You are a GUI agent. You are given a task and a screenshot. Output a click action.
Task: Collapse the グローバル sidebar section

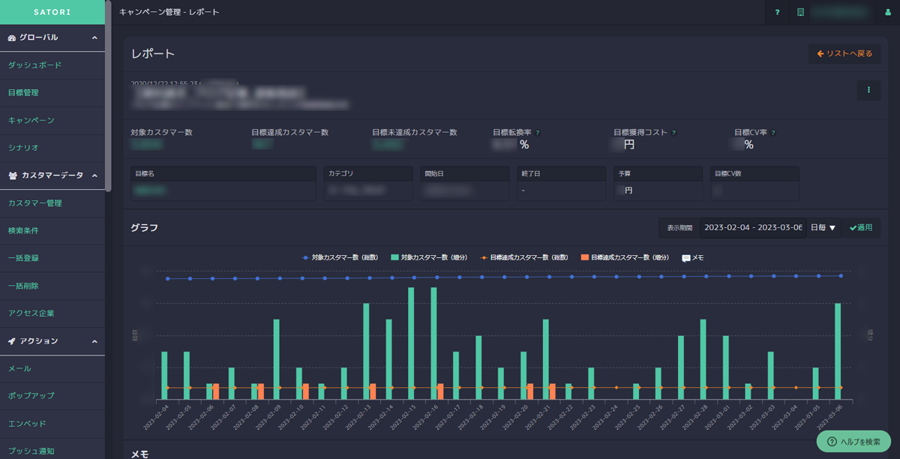tap(94, 37)
